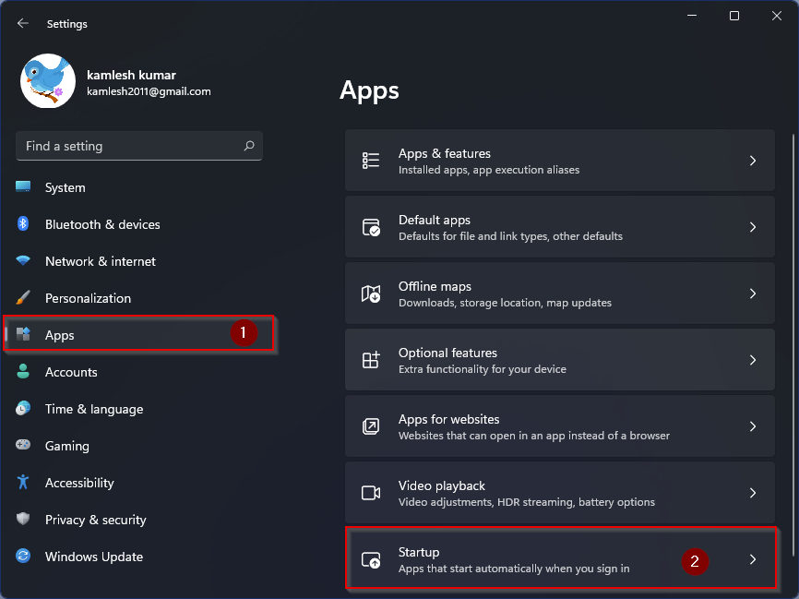This screenshot has width=799, height=599.
Task: Expand the Offline maps chevron
Action: click(753, 294)
